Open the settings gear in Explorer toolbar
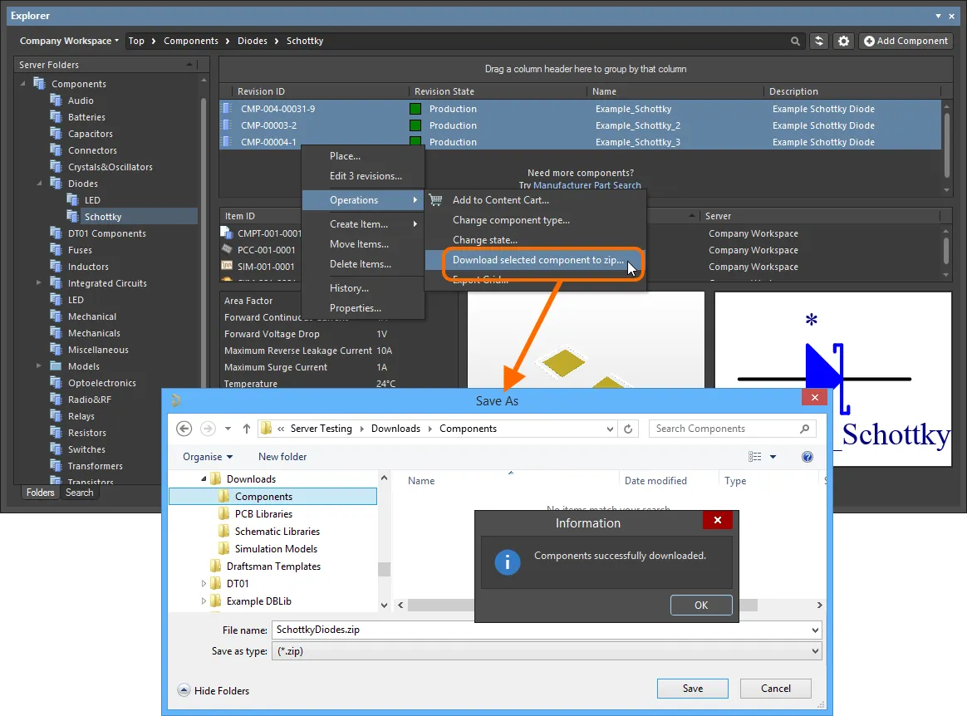Image resolution: width=967 pixels, height=716 pixels. click(x=844, y=41)
